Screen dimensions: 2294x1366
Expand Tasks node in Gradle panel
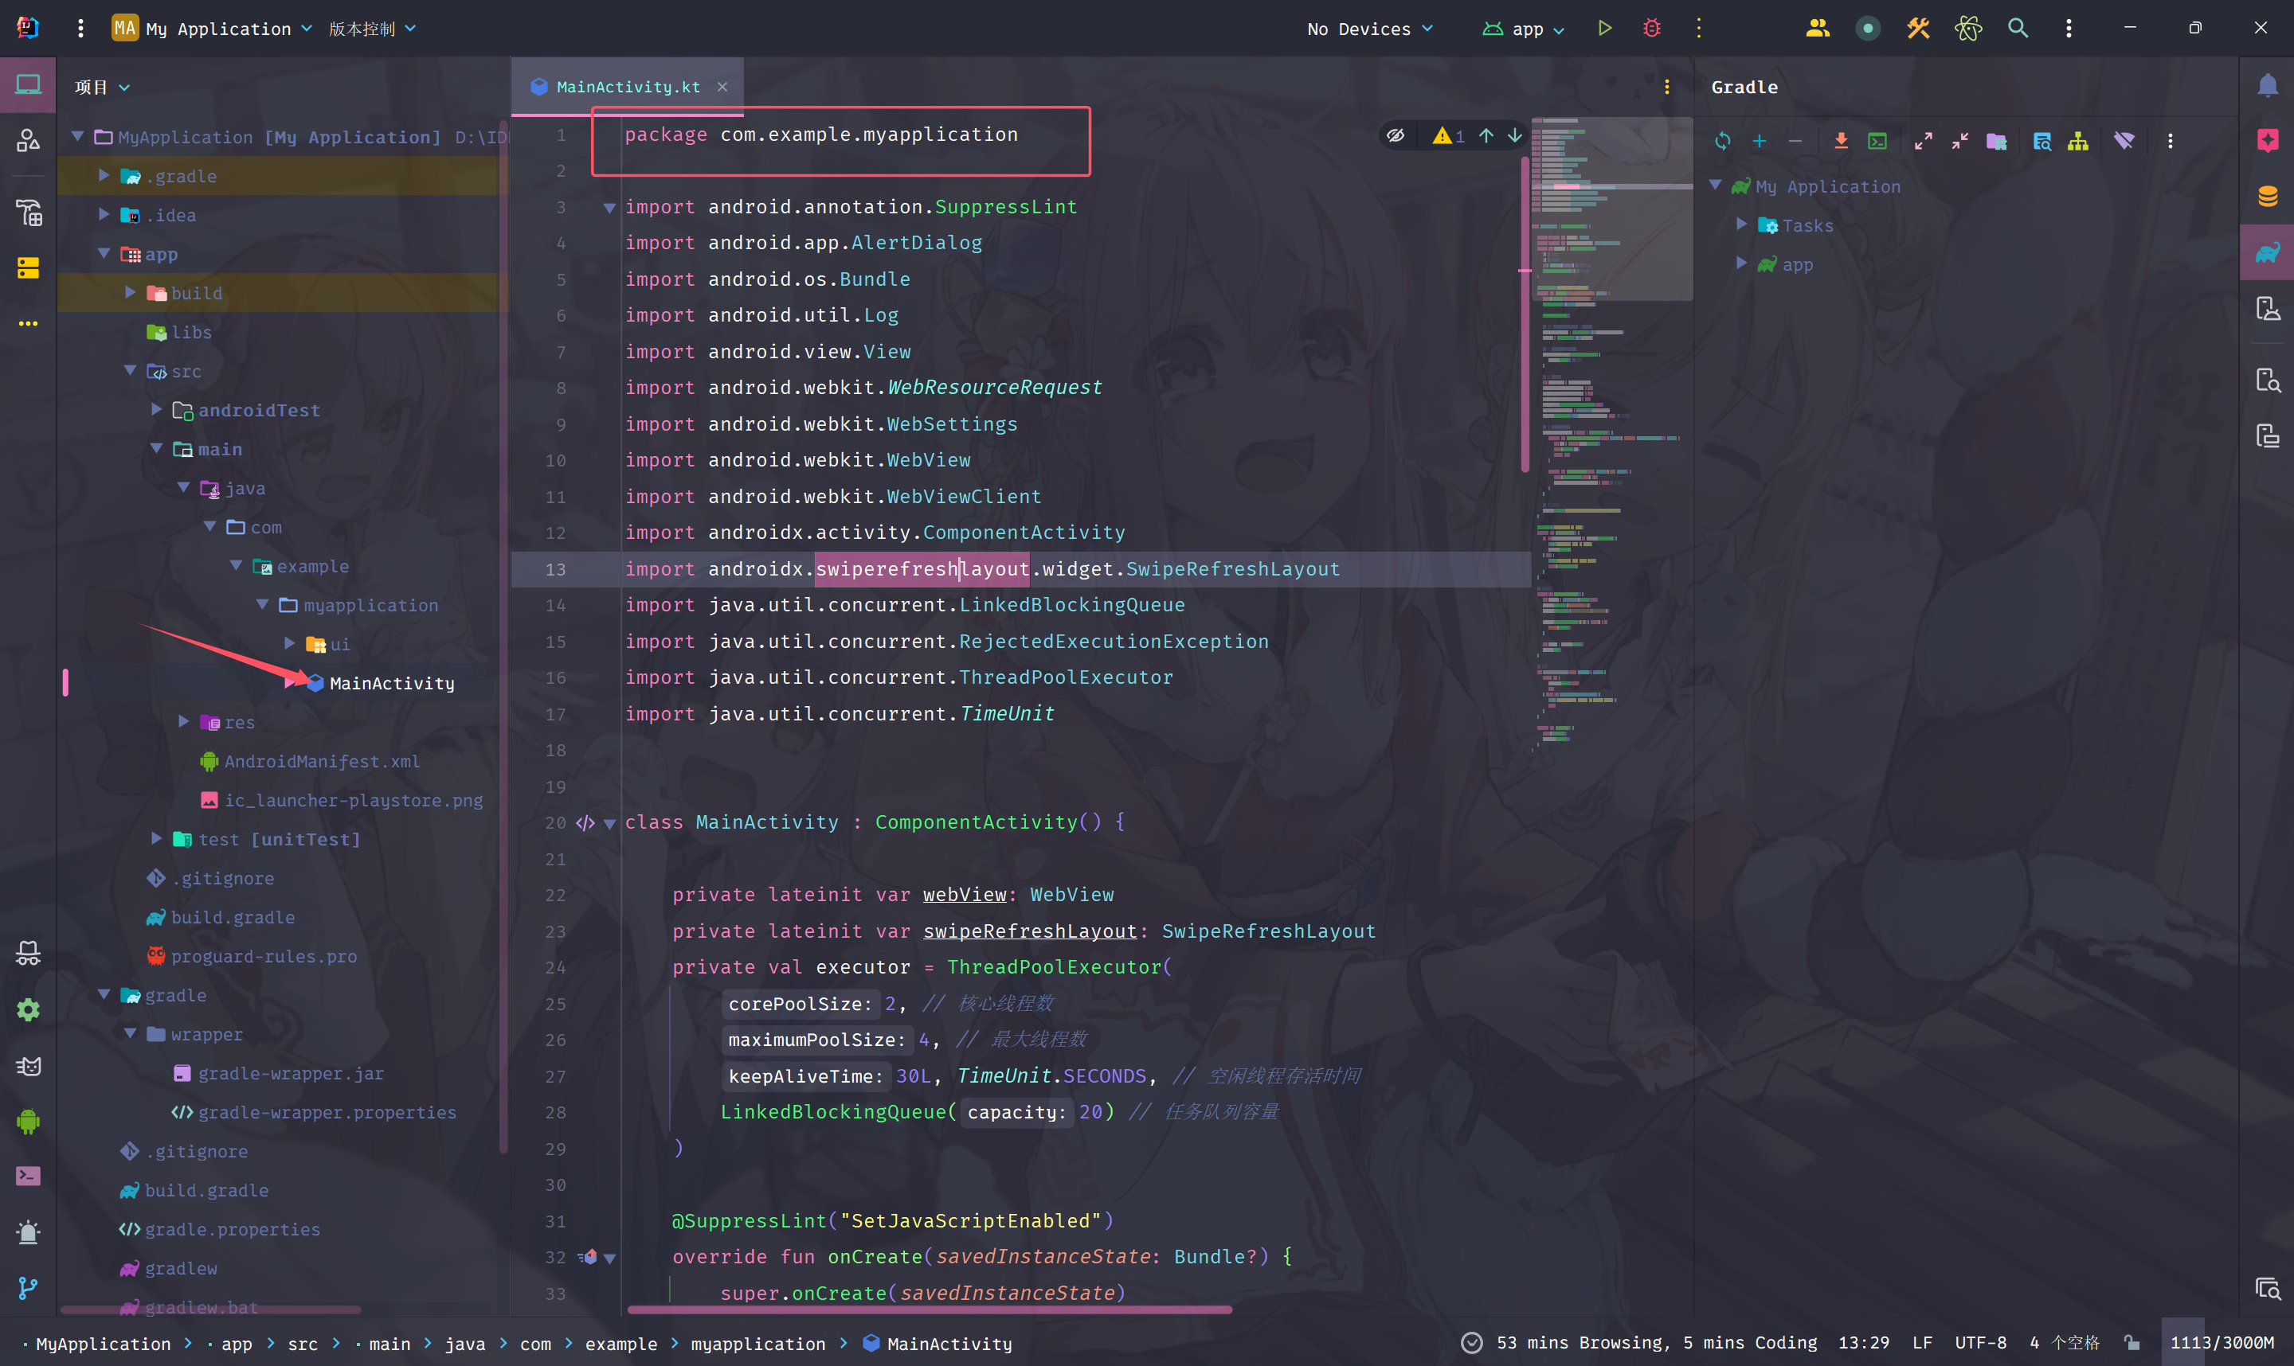pyautogui.click(x=1740, y=224)
